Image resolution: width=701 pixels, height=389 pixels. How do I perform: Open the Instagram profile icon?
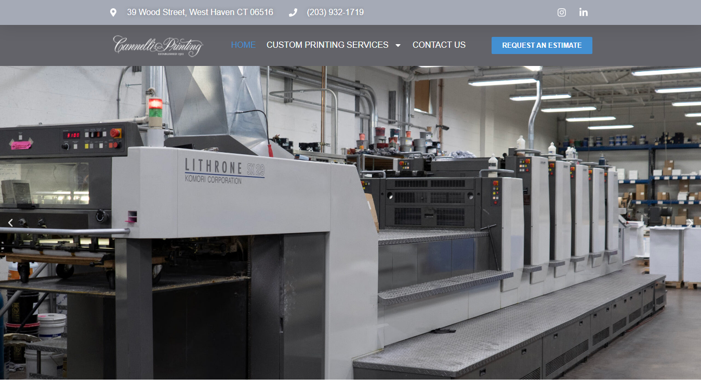click(x=562, y=12)
